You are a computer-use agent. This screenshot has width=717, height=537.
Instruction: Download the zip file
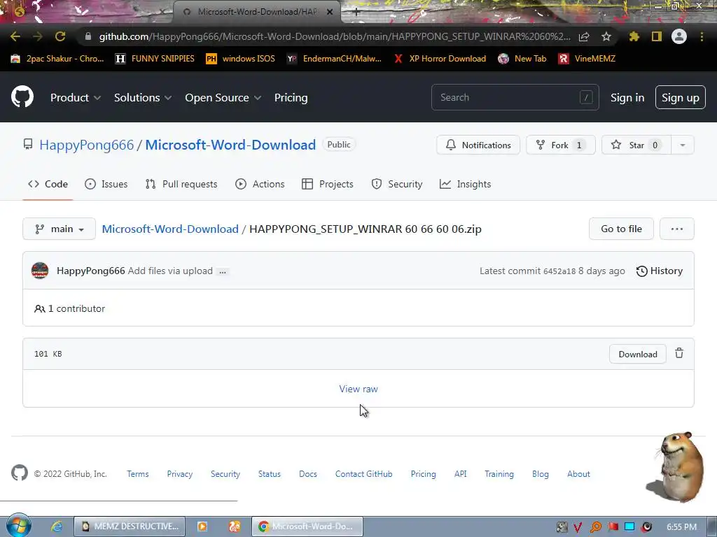click(x=637, y=355)
